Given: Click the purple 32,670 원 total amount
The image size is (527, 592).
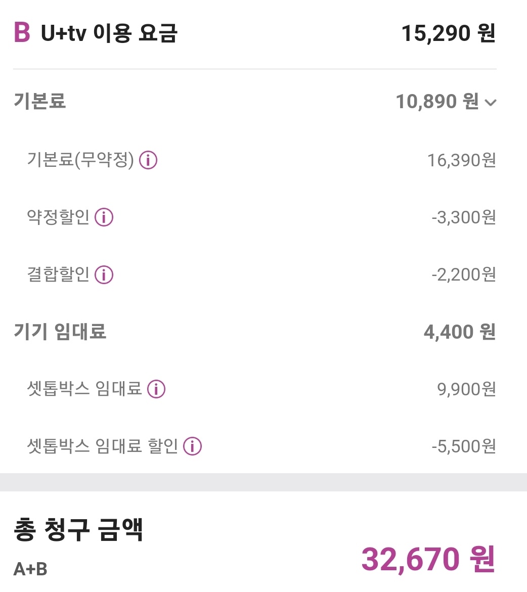Looking at the screenshot, I should click(x=427, y=559).
